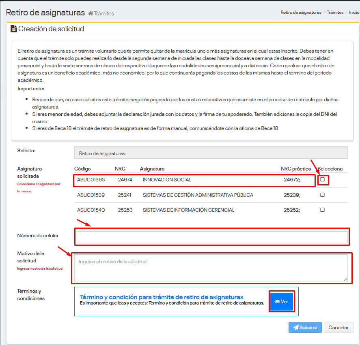Check the INNOVACIÓN SOCIAL selection checkbox
This screenshot has width=360, height=345.
pos(323,179)
